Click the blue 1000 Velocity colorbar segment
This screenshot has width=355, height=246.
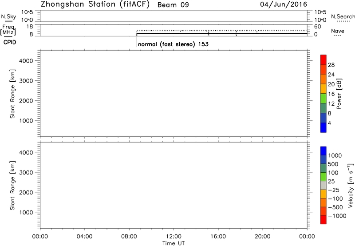(x=323, y=151)
